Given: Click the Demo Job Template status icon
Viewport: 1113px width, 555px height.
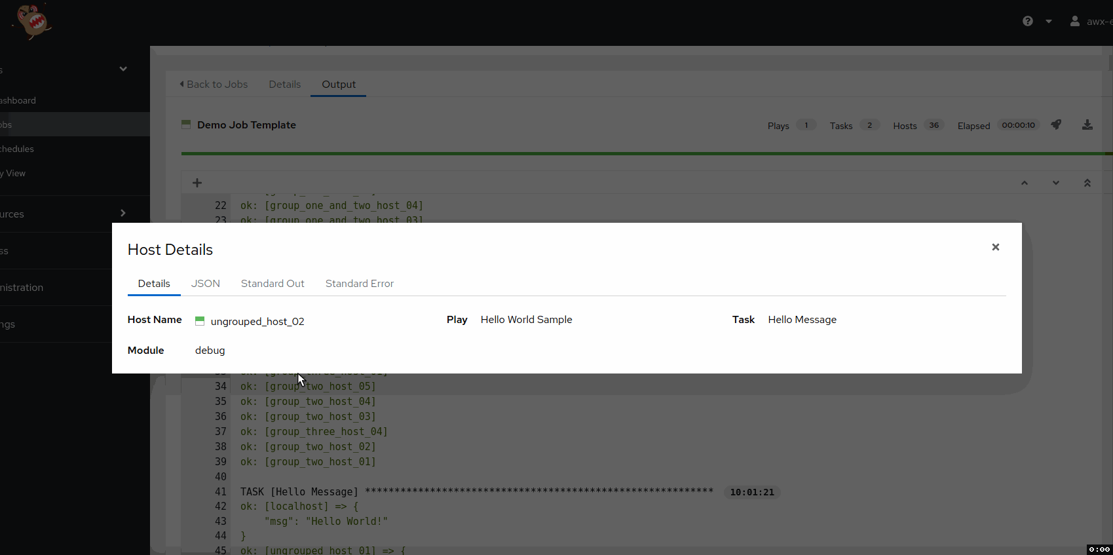Looking at the screenshot, I should tap(186, 124).
